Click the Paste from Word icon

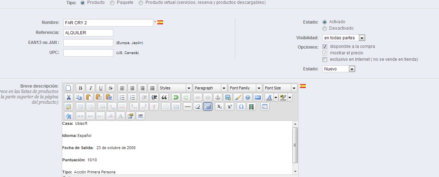coord(109,97)
